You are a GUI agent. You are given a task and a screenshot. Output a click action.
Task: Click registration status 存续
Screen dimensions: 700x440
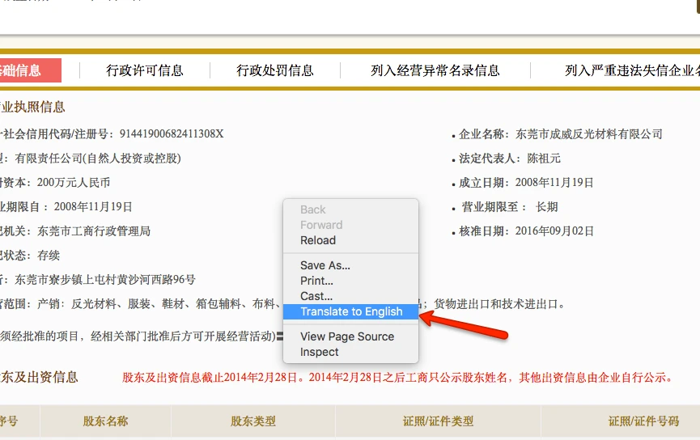click(x=49, y=256)
